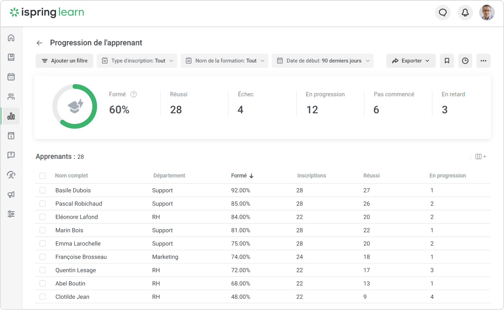
Task: Click the 92.00% Formé value
Action: pos(240,190)
